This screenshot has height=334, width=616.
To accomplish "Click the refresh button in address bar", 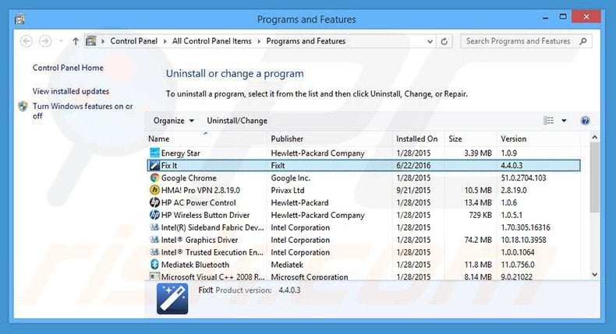I will point(444,41).
